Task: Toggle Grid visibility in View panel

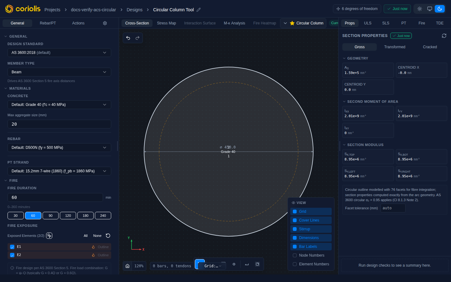Action: tap(311, 211)
